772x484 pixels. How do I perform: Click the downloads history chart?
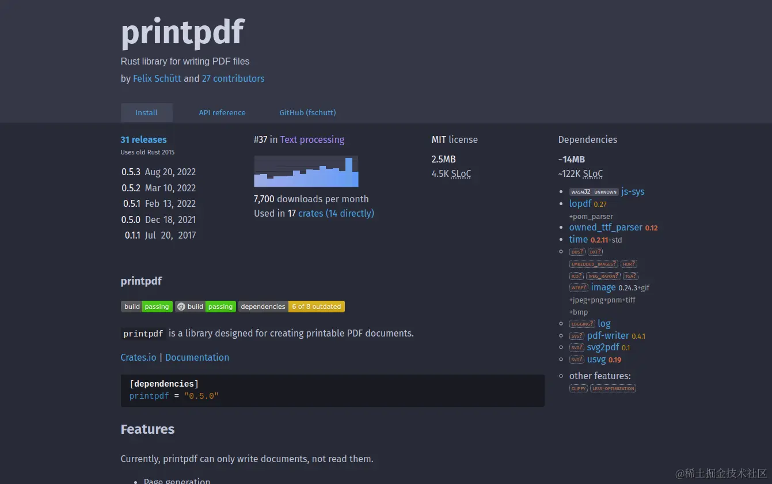click(x=306, y=171)
